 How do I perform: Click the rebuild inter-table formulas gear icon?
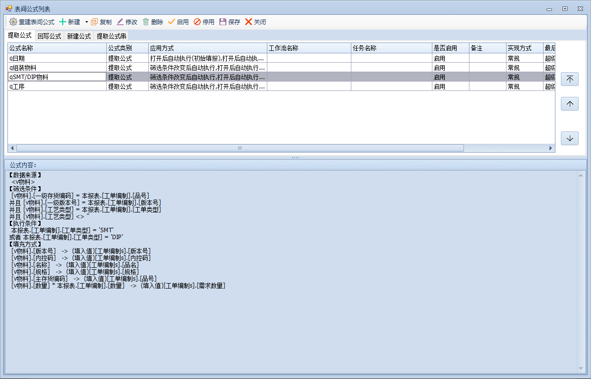(x=13, y=22)
